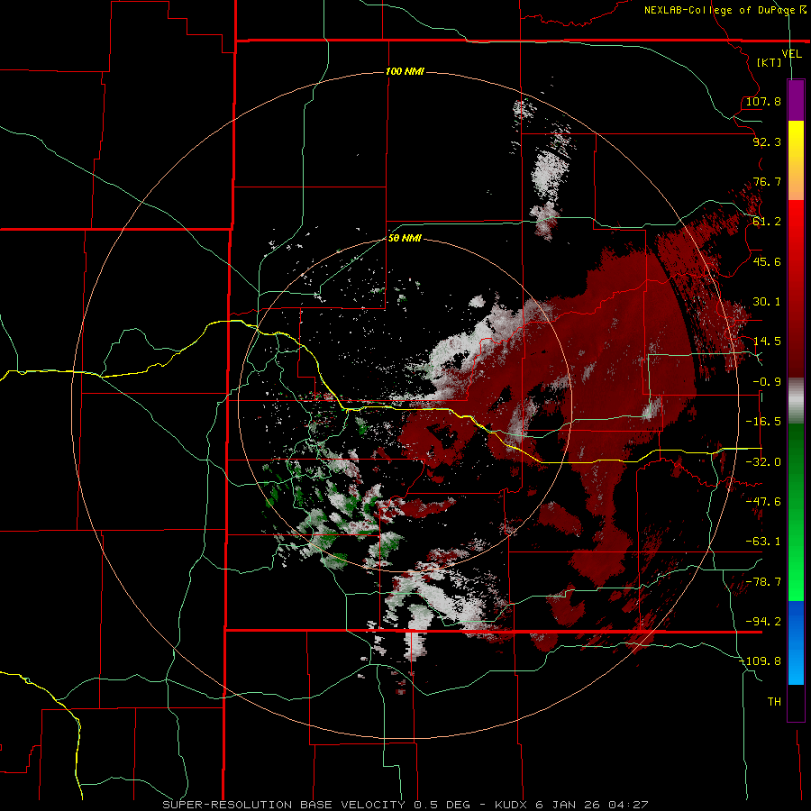Select the -109.8 scale value
Viewport: 811px width, 811px height.
[760, 661]
